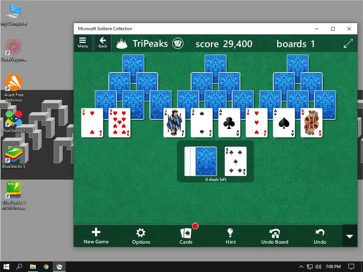Launch BlueStacks X from desktop
363x272 pixels.
pyautogui.click(x=14, y=122)
